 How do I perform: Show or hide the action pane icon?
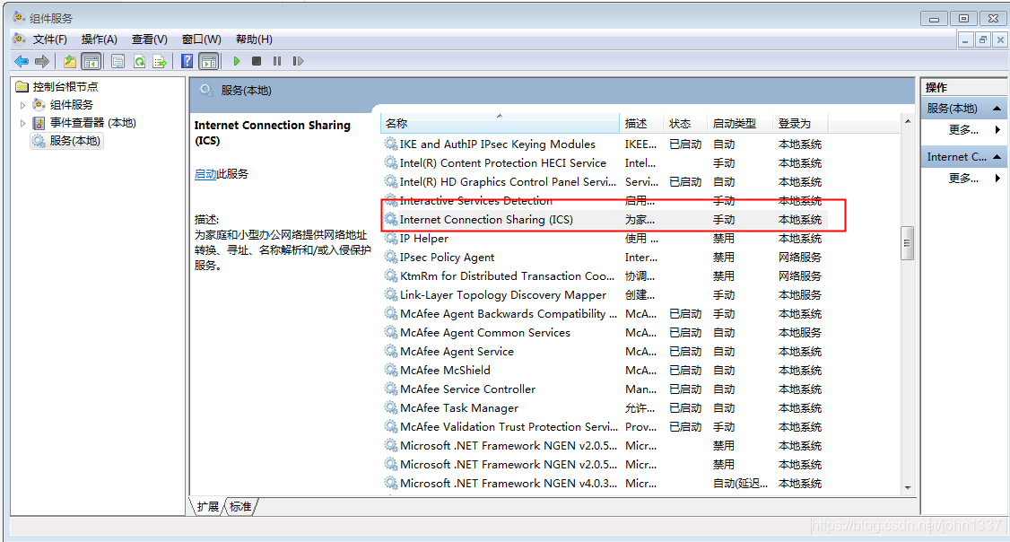click(x=208, y=61)
